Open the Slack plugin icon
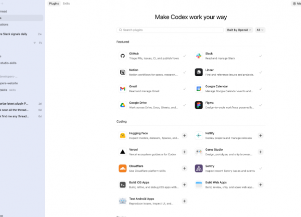The image size is (301, 217). (x=199, y=56)
